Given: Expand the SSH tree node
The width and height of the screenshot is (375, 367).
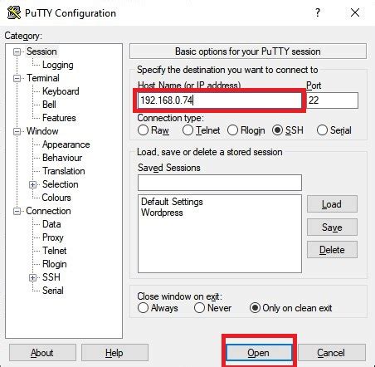Looking at the screenshot, I should 32,277.
